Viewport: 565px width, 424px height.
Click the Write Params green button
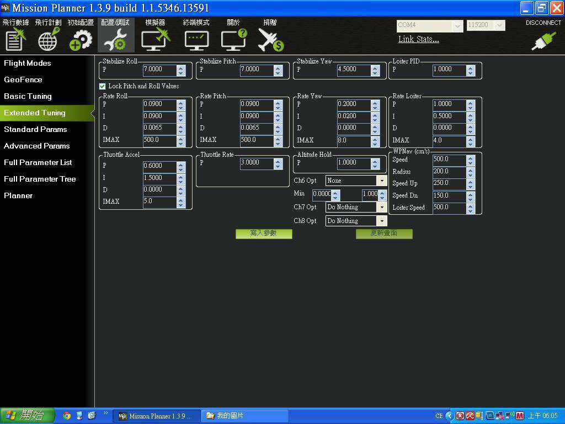pyautogui.click(x=264, y=234)
